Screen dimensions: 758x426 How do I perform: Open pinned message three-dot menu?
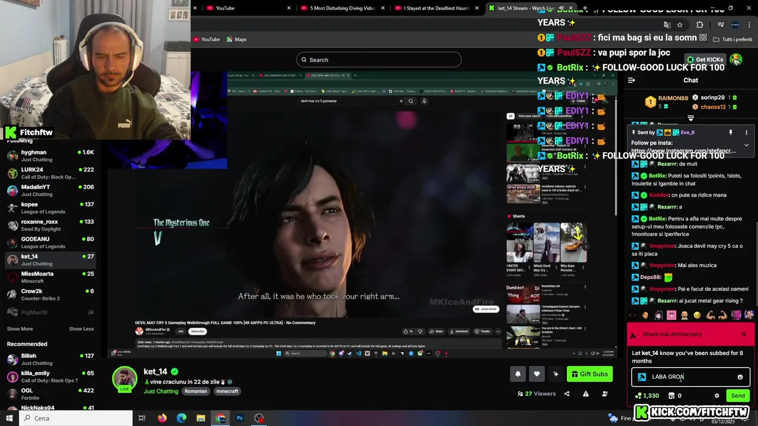click(746, 133)
